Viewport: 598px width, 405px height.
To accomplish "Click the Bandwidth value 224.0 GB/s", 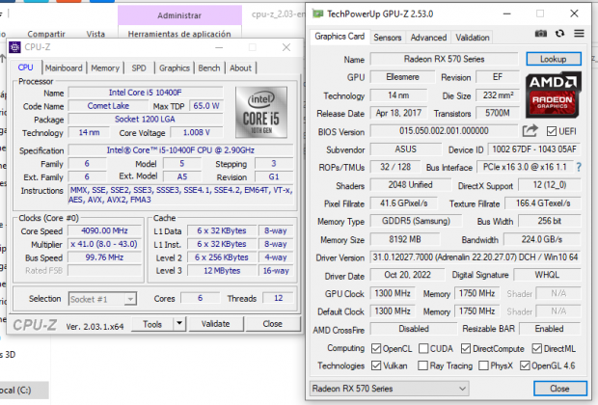I will pyautogui.click(x=542, y=239).
